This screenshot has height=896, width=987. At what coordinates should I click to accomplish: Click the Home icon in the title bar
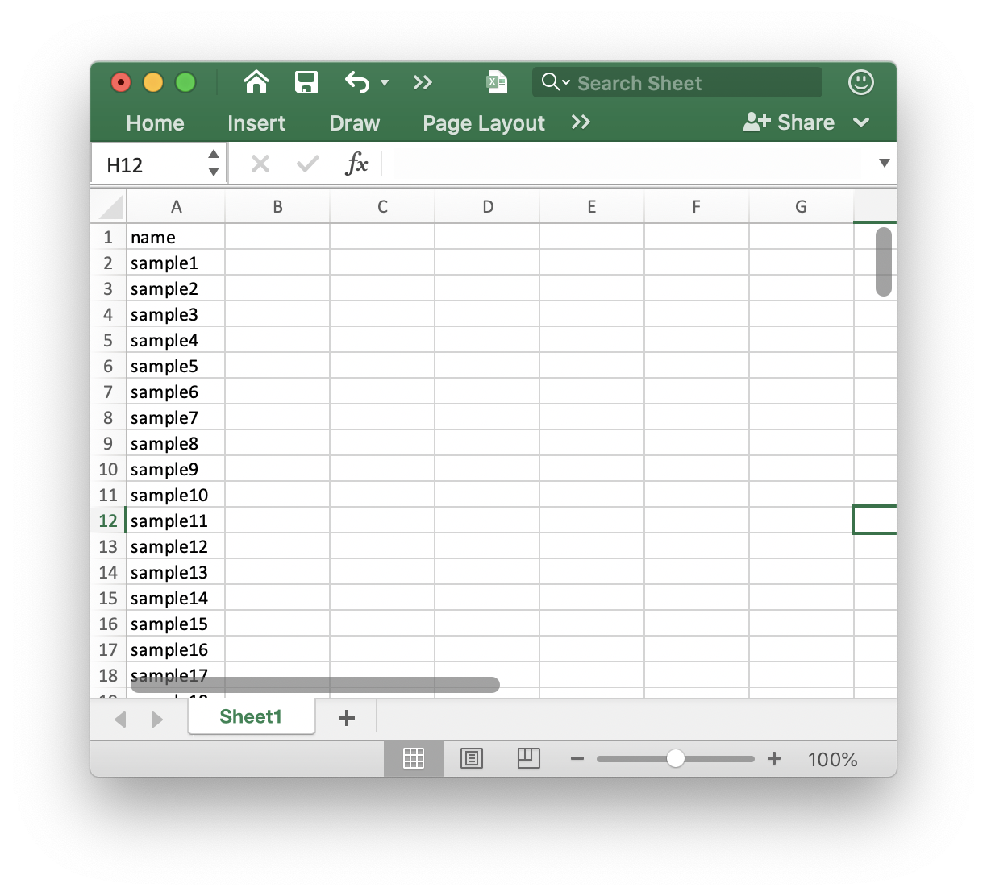click(x=256, y=82)
